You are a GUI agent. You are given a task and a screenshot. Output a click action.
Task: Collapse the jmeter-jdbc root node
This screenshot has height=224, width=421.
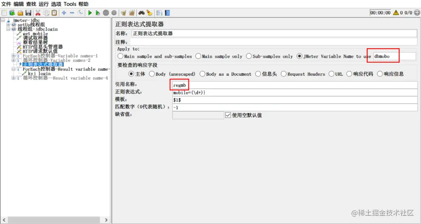[x=3, y=20]
